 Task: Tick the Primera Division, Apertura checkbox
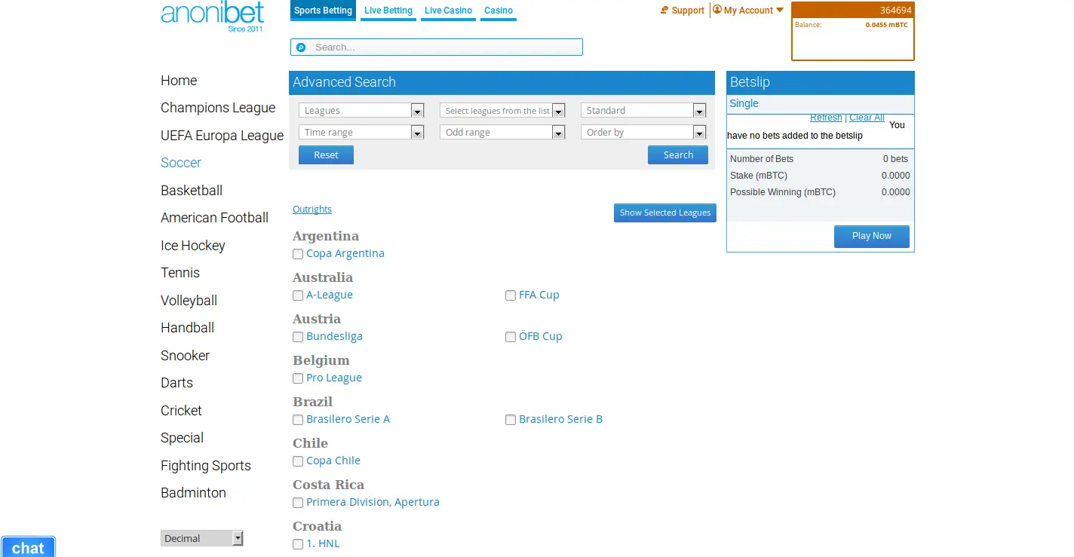(x=298, y=503)
